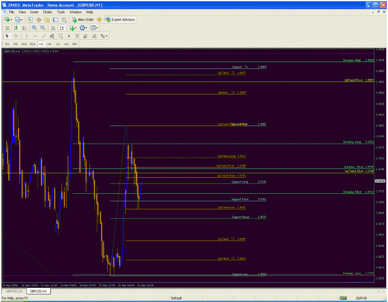Click the New Order button
This screenshot has height=302, width=388.
click(x=83, y=19)
